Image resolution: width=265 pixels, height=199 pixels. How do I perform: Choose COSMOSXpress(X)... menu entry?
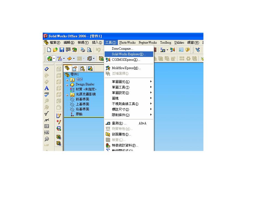129,60
